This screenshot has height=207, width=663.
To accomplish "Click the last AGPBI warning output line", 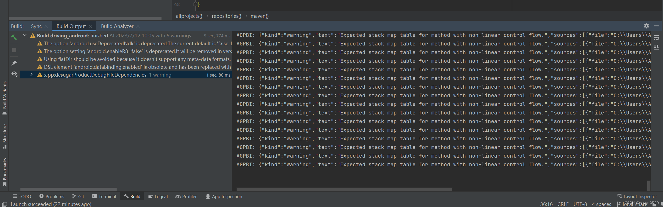I will (x=444, y=164).
